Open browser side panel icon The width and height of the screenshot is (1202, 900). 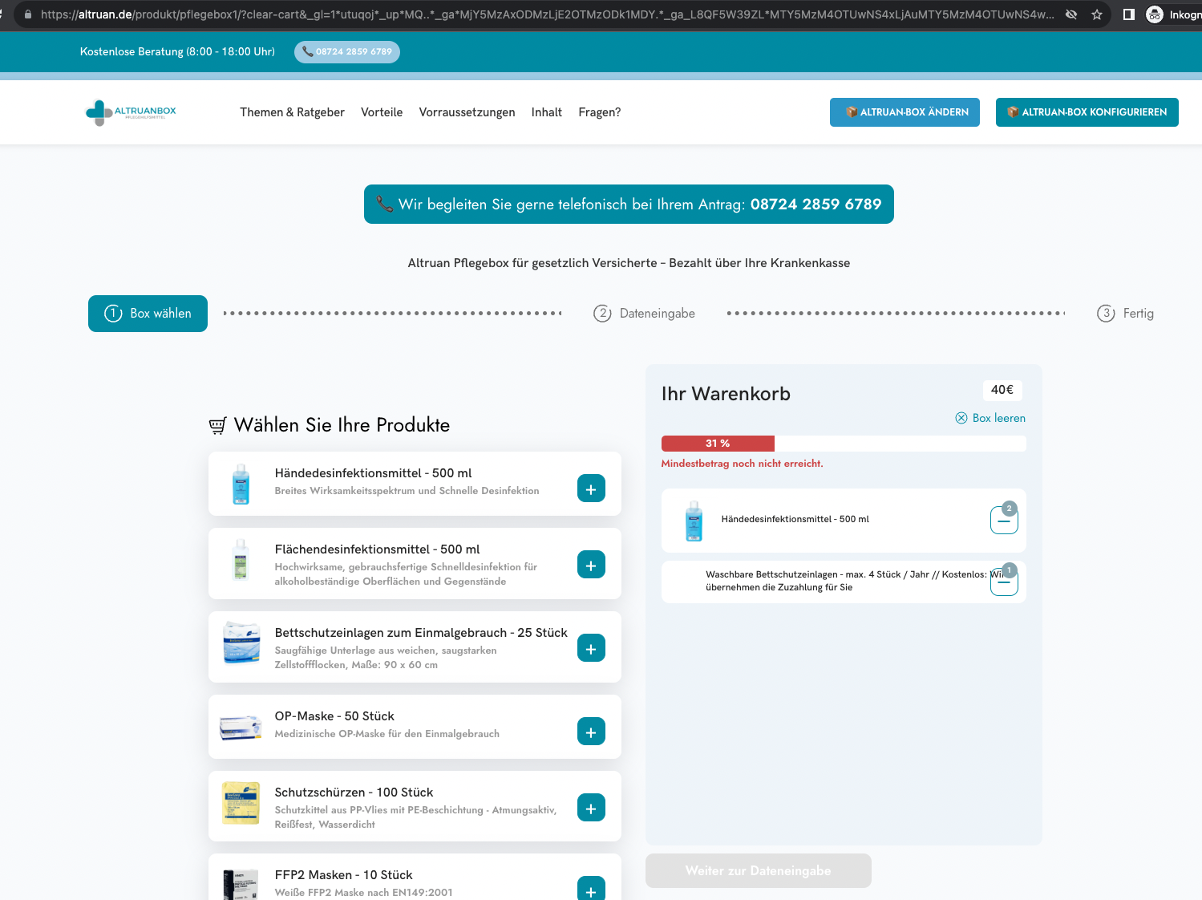tap(1128, 14)
